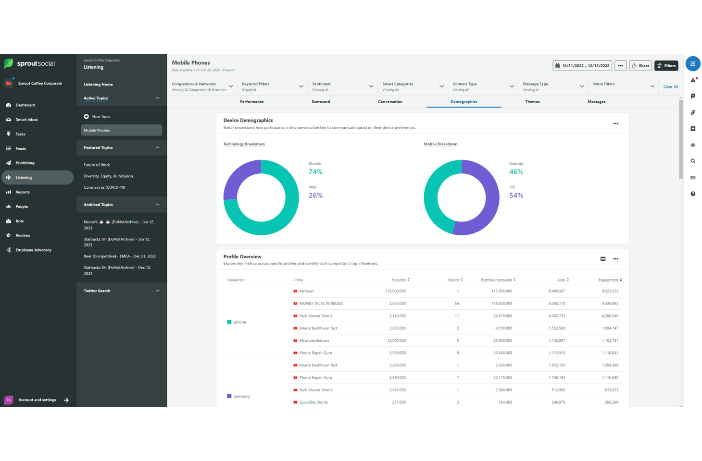
Task: Click the Share button
Action: pos(640,66)
